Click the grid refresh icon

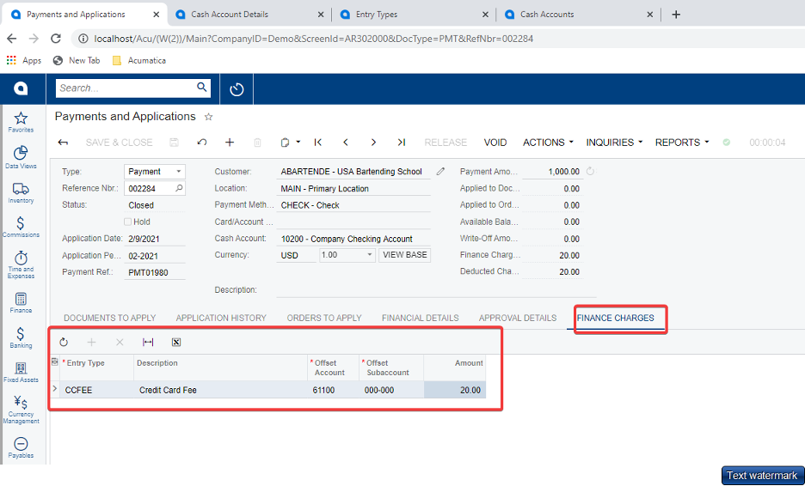point(64,342)
